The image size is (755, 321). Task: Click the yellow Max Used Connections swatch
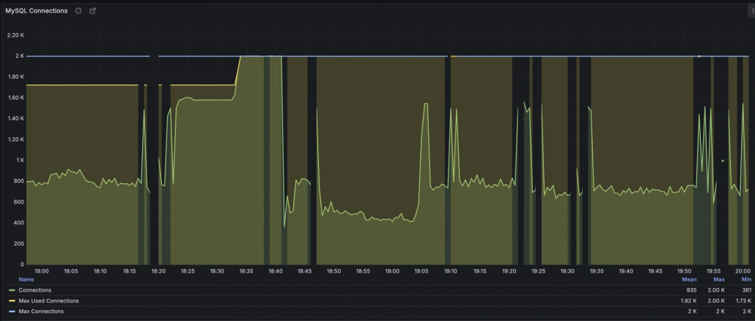[12, 300]
